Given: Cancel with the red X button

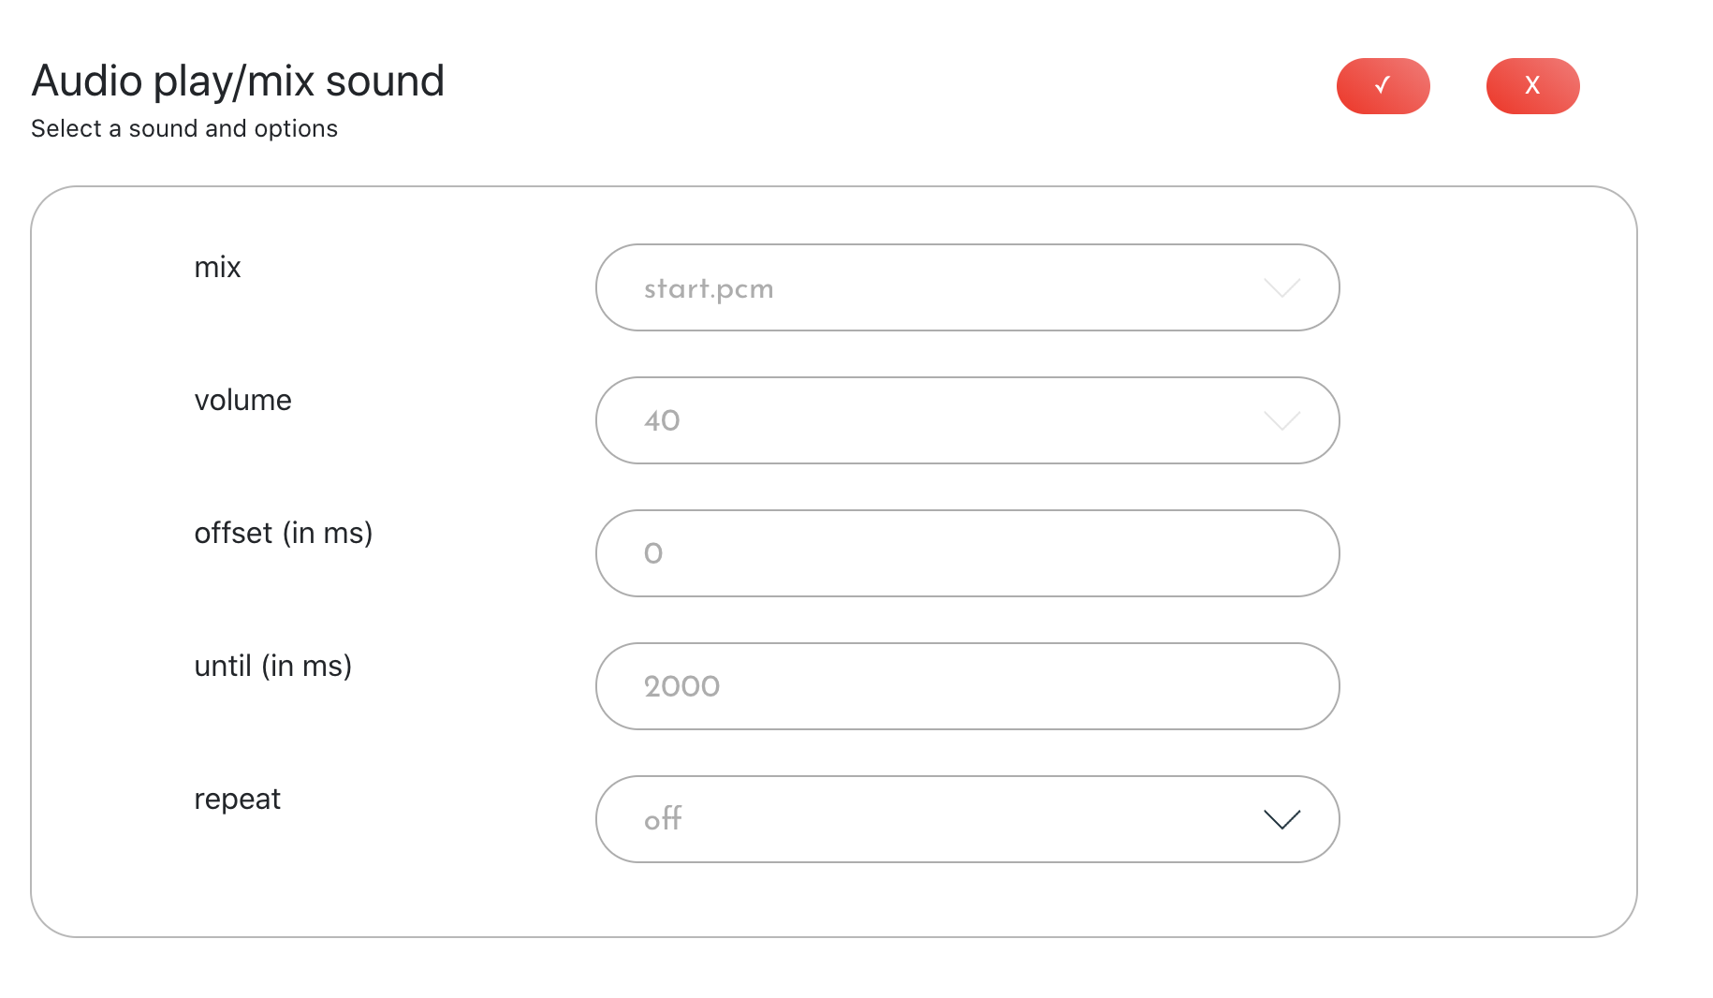Looking at the screenshot, I should click(x=1532, y=86).
